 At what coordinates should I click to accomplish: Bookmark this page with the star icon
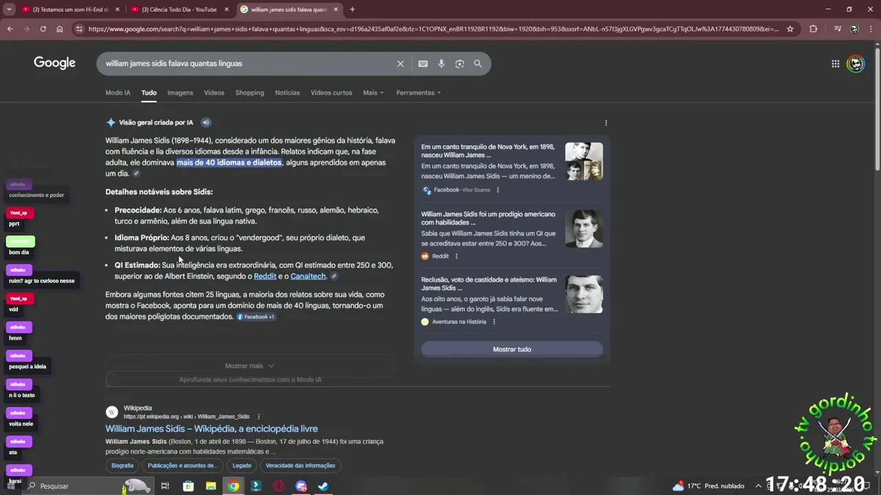[x=790, y=29]
